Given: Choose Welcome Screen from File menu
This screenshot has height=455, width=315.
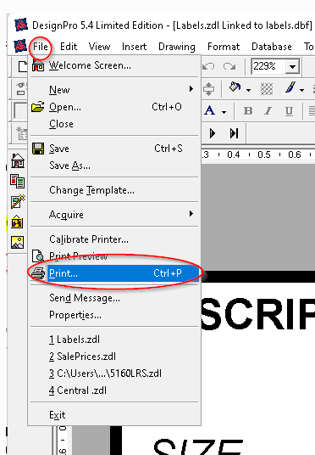Looking at the screenshot, I should 114,65.
